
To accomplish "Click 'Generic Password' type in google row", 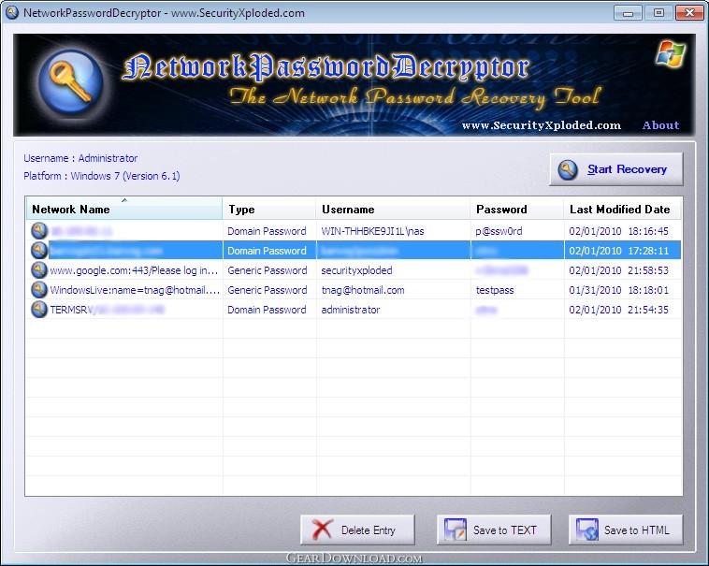I will pyautogui.click(x=268, y=270).
